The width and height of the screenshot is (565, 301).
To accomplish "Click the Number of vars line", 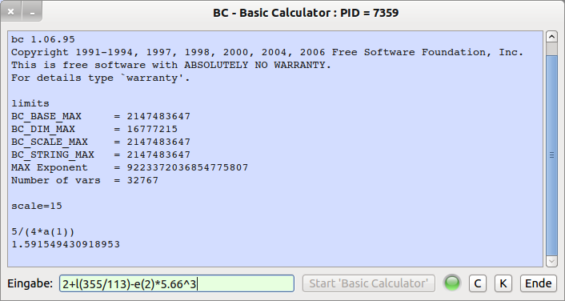I will click(85, 180).
